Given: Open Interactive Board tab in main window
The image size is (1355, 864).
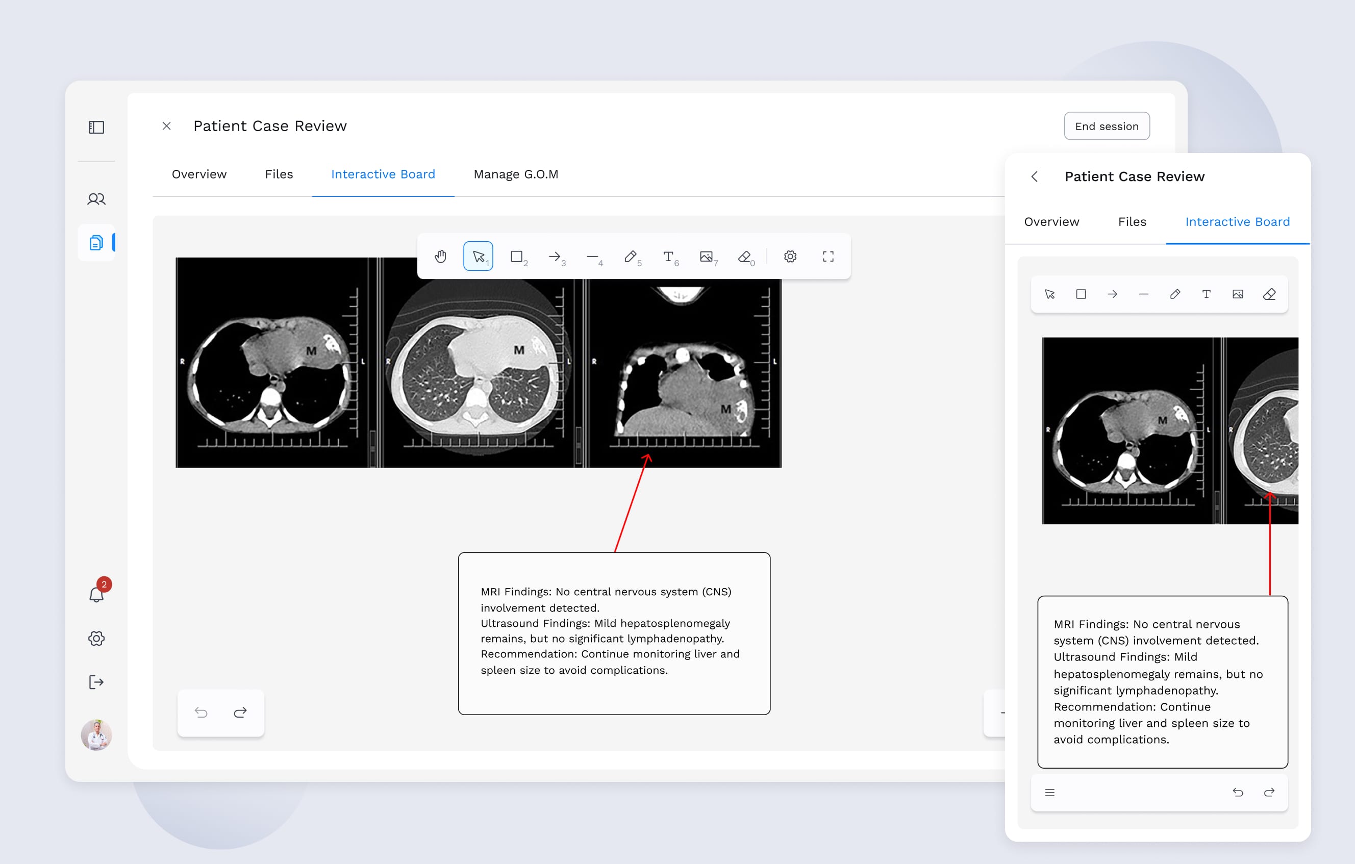Looking at the screenshot, I should pos(383,174).
